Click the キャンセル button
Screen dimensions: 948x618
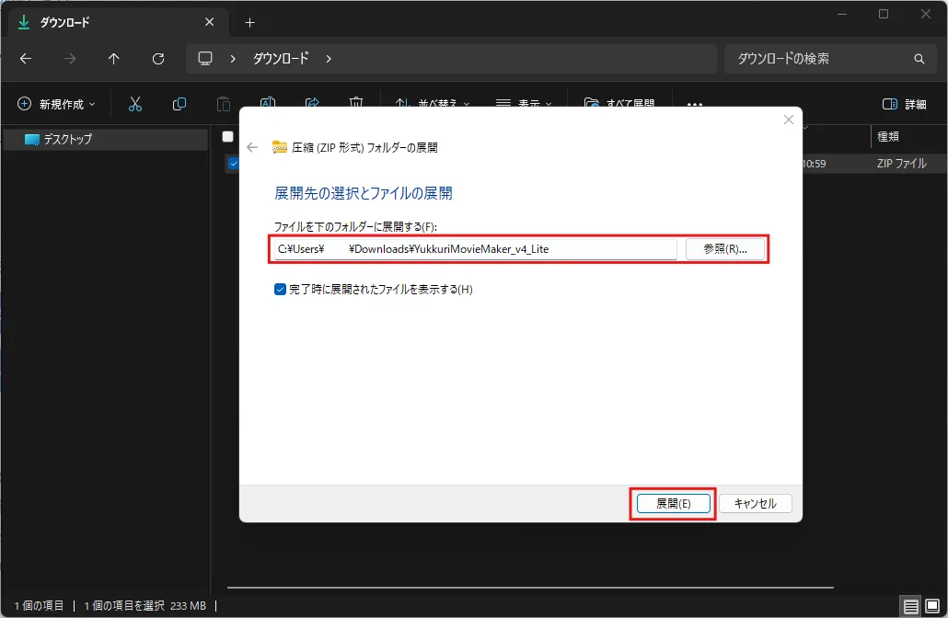755,503
